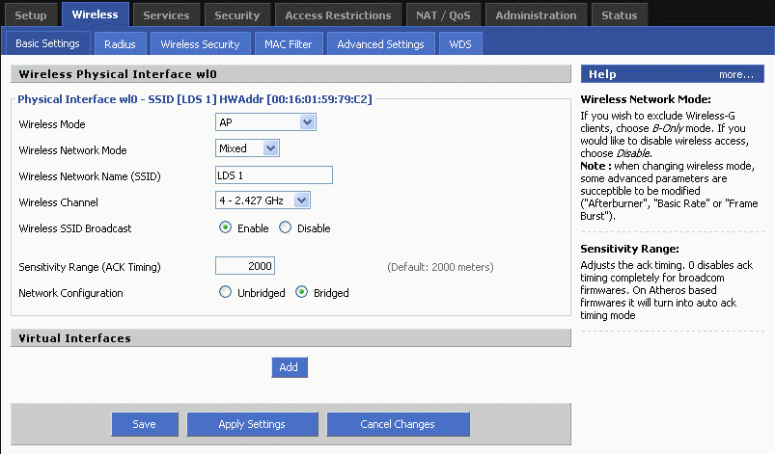This screenshot has height=454, width=775.
Task: Choose Bridged network configuration
Action: pos(301,292)
